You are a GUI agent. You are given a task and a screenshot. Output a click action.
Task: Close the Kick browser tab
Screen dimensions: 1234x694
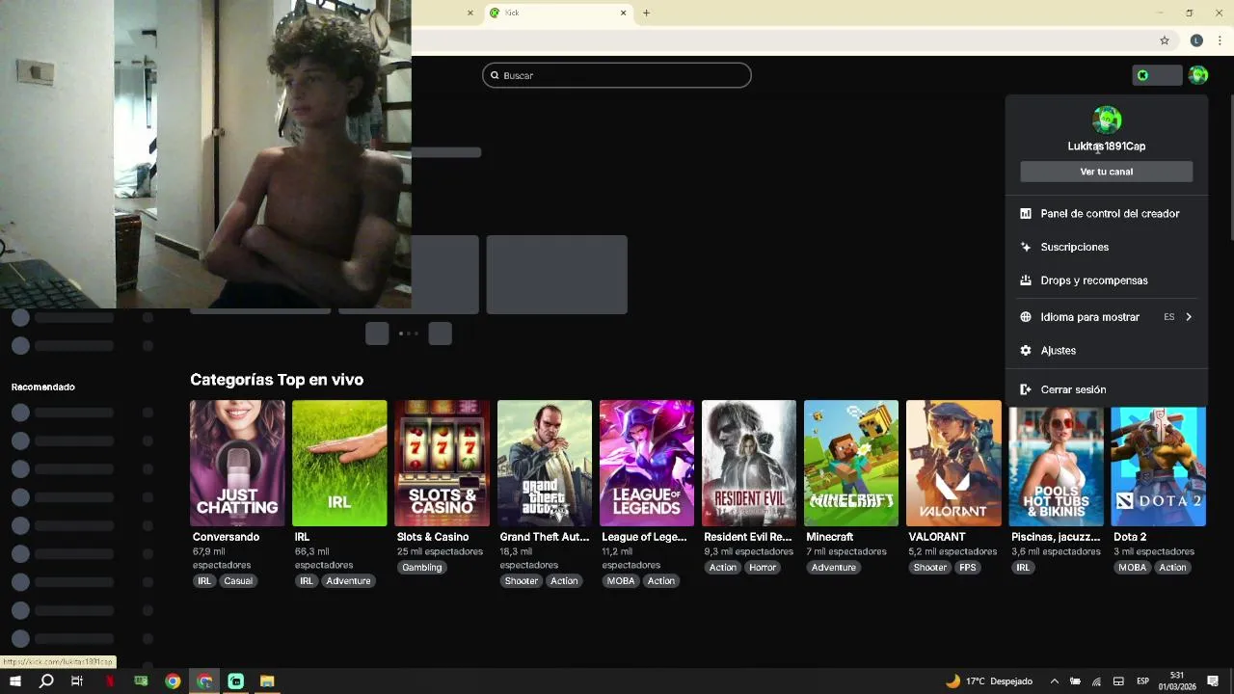(624, 13)
